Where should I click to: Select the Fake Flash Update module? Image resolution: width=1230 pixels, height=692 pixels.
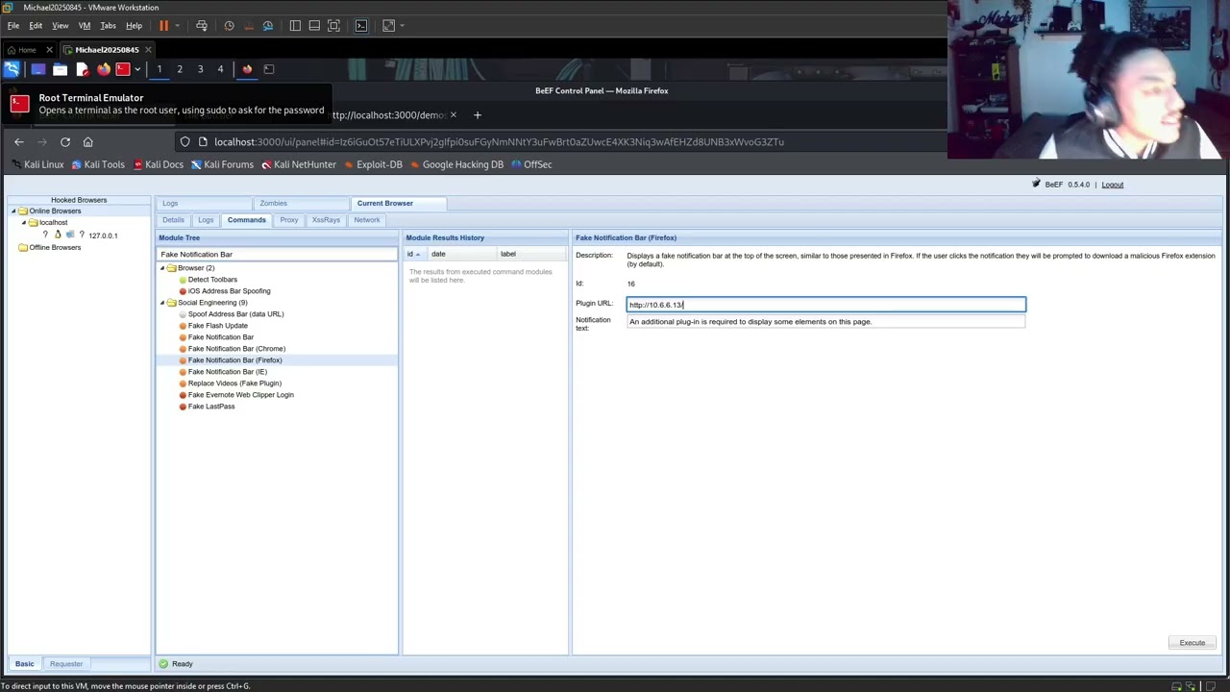click(x=217, y=326)
